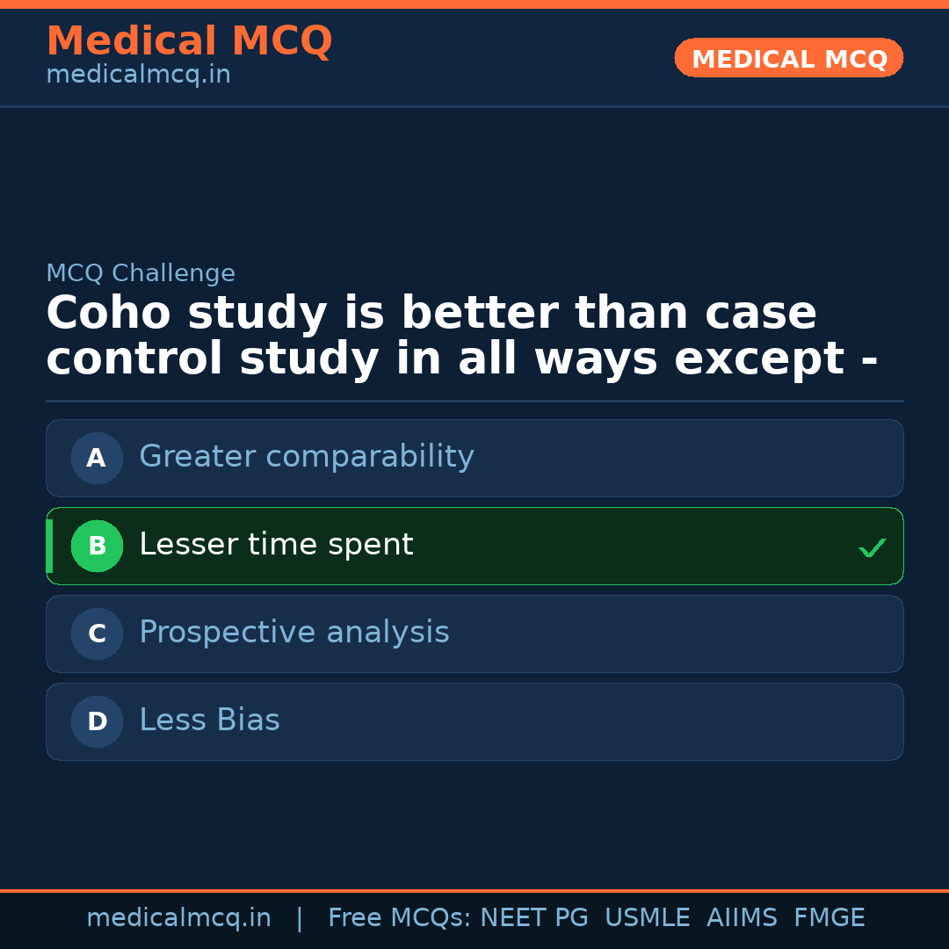This screenshot has width=949, height=949.
Task: Click the circular A option badge
Action: coord(97,458)
